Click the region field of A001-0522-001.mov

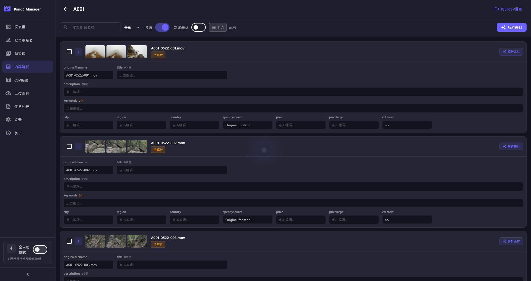tap(141, 125)
